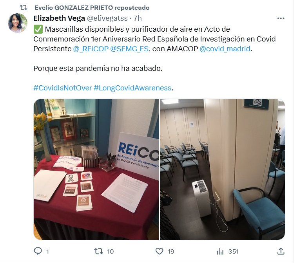Like the tweet with the heart icon

[x=159, y=251]
